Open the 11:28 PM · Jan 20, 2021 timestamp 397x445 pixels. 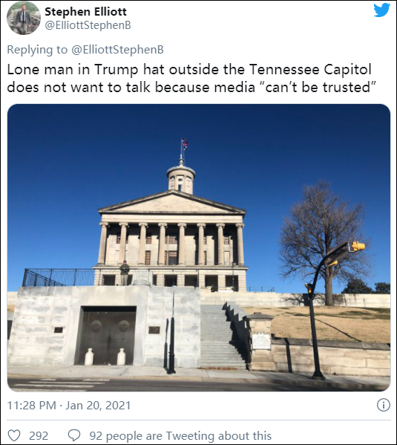pos(69,406)
